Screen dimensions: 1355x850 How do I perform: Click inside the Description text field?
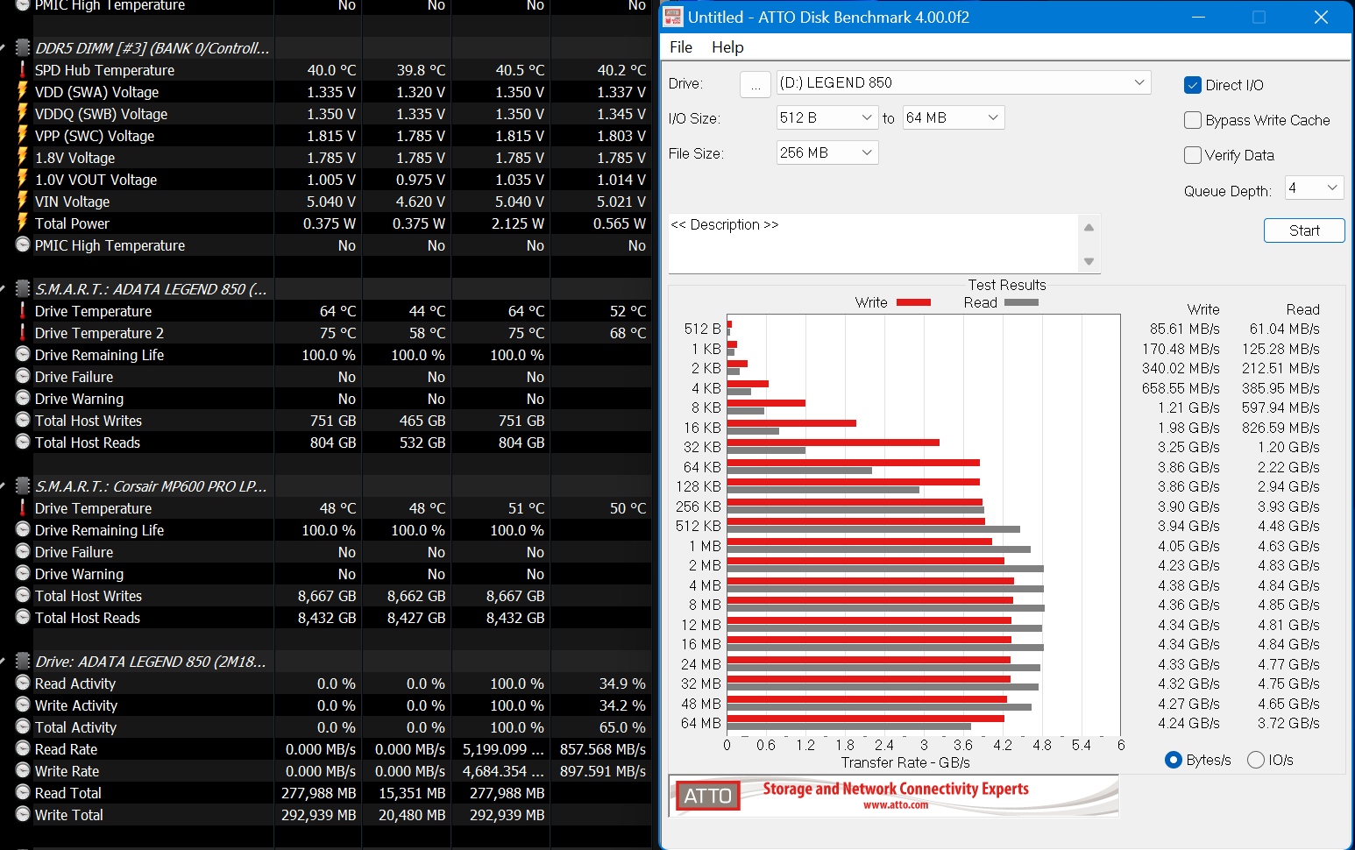tap(874, 244)
